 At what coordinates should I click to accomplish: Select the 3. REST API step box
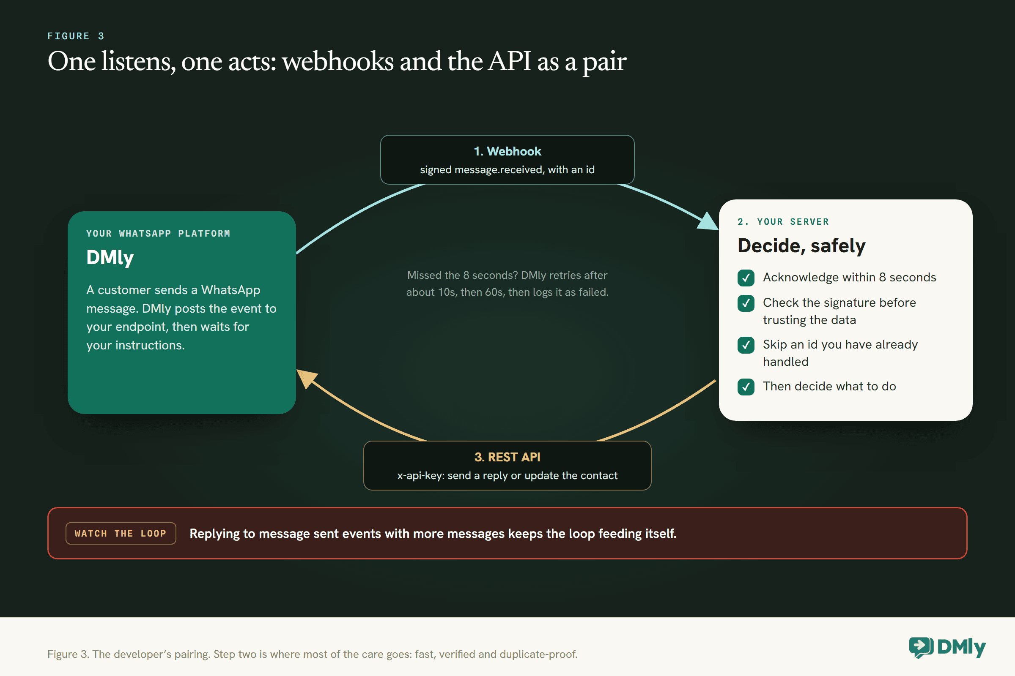click(x=507, y=466)
